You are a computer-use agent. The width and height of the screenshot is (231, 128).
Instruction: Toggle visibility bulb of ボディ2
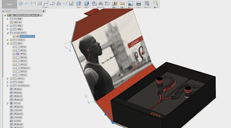14,47
